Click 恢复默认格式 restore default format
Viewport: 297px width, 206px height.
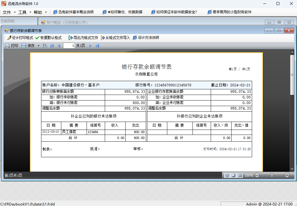48,38
